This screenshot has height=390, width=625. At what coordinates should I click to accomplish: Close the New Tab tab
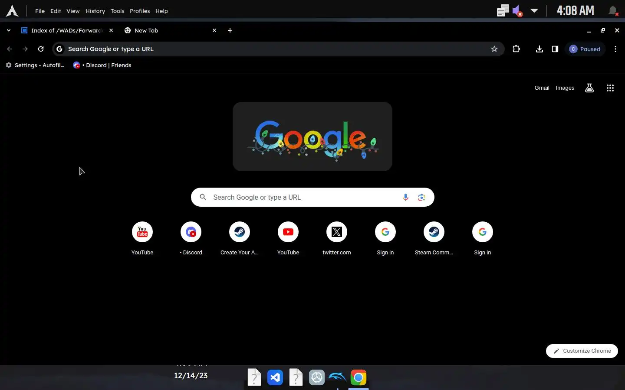coord(214,30)
